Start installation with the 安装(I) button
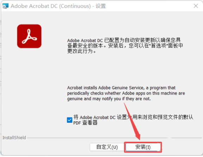This screenshot has width=203, height=157. pos(143,147)
